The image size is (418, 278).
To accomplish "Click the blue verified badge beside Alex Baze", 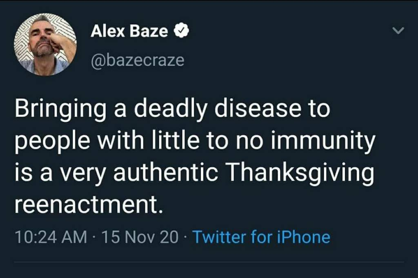I will [182, 31].
